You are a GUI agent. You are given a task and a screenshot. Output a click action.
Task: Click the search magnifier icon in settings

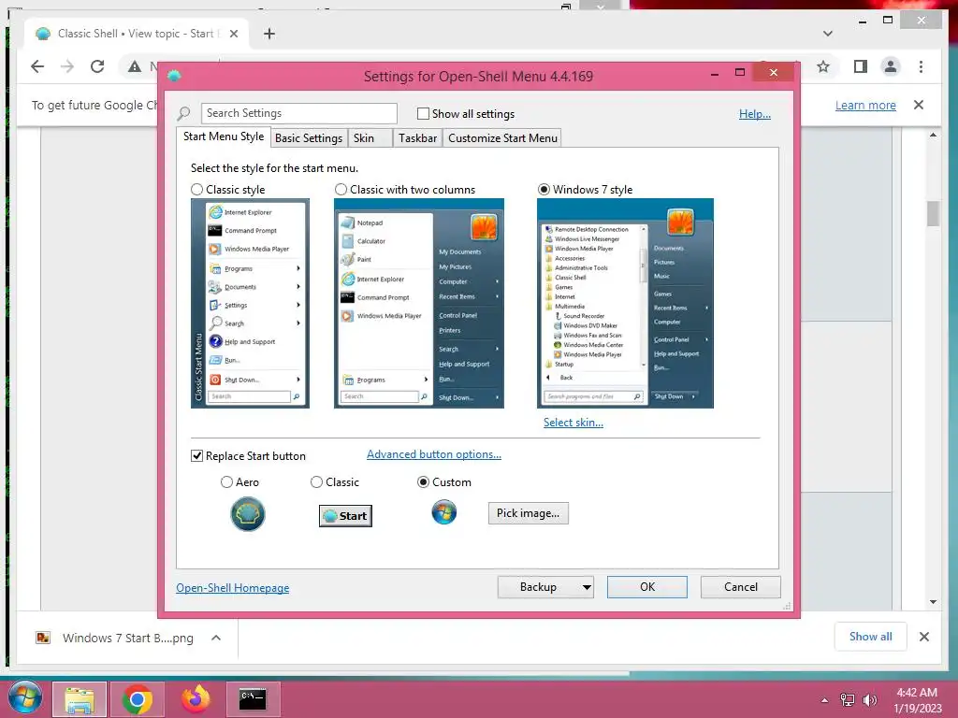[183, 113]
